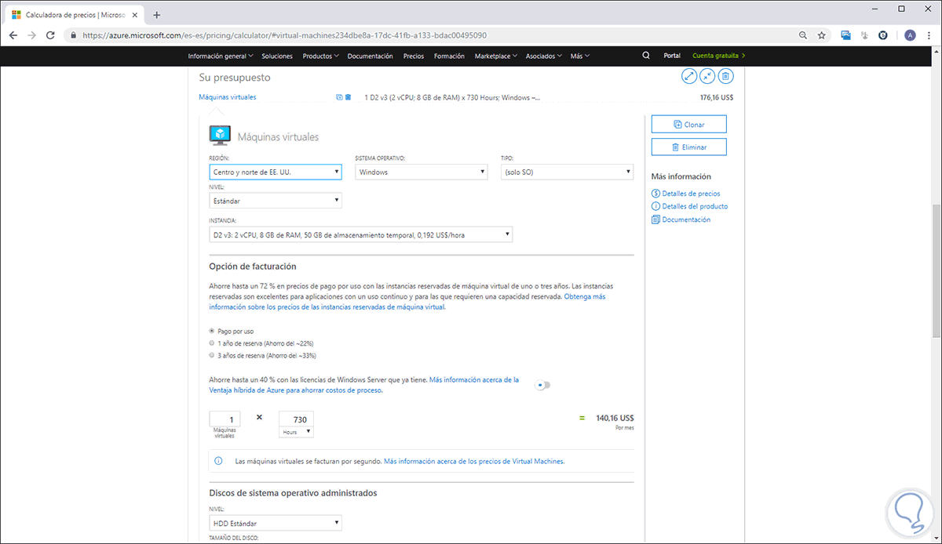942x544 pixels.
Task: Open the Región dropdown
Action: coord(276,172)
